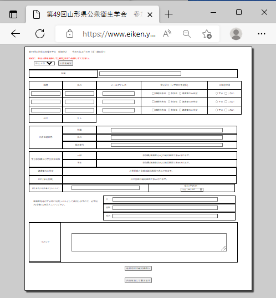Open the calendar picker on the date field
This screenshot has height=298, width=276.
coord(201,189)
